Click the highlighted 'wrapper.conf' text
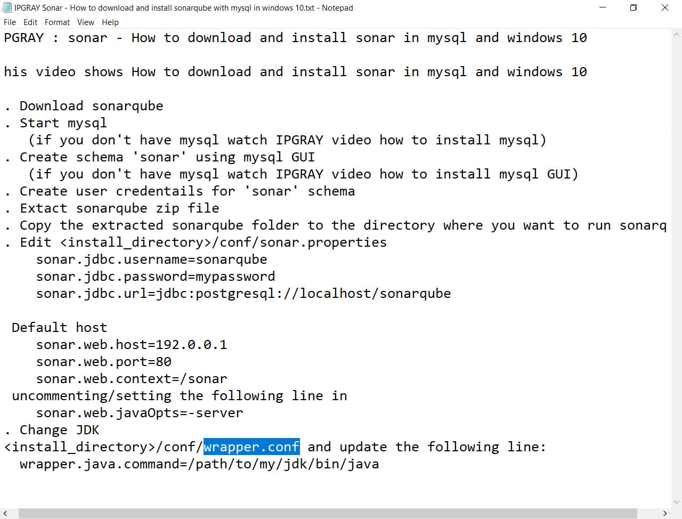Screen dimensions: 682x519 click(251, 447)
